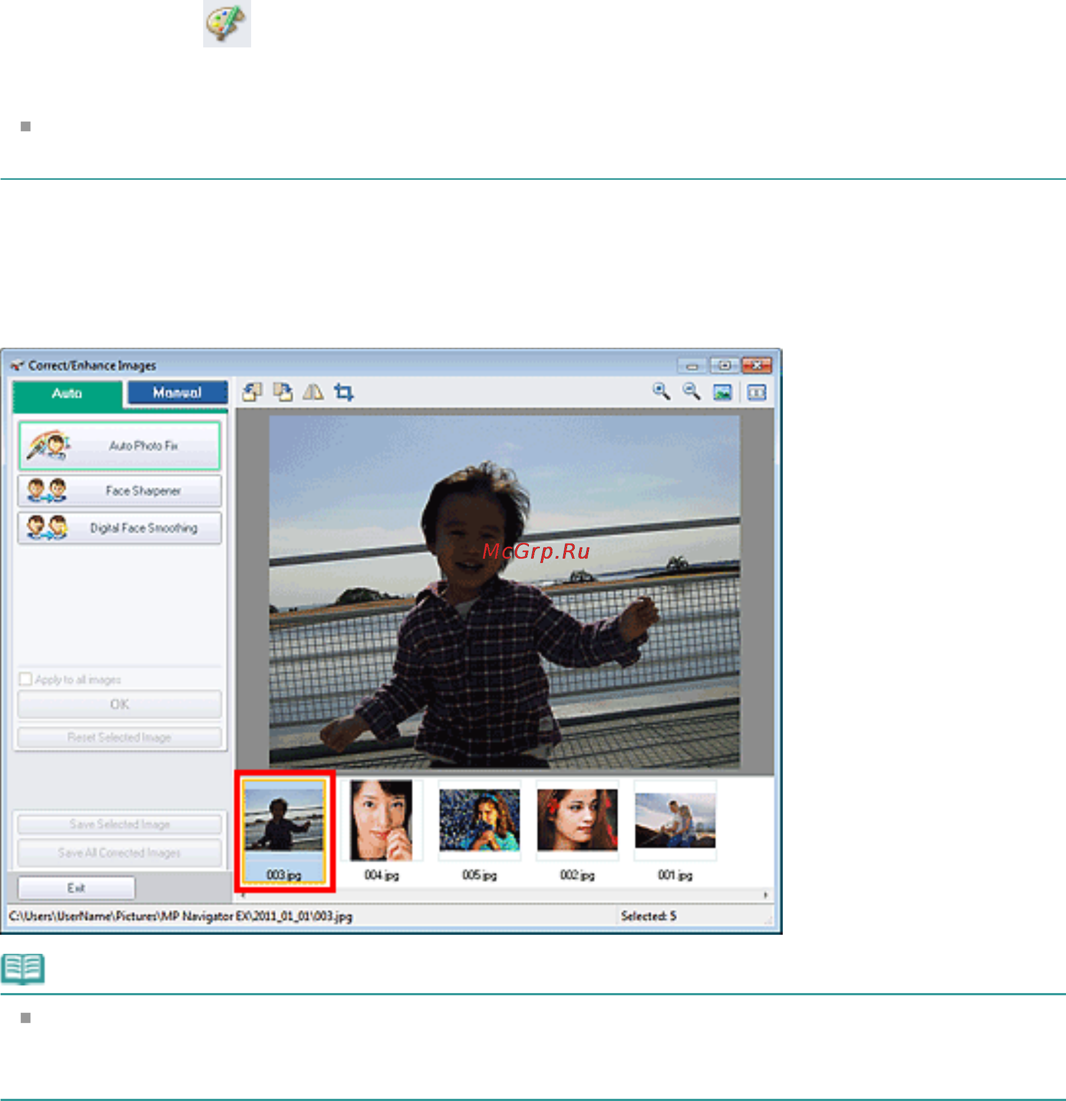
Task: Click the Auto Photo Fix button
Action: [x=119, y=445]
